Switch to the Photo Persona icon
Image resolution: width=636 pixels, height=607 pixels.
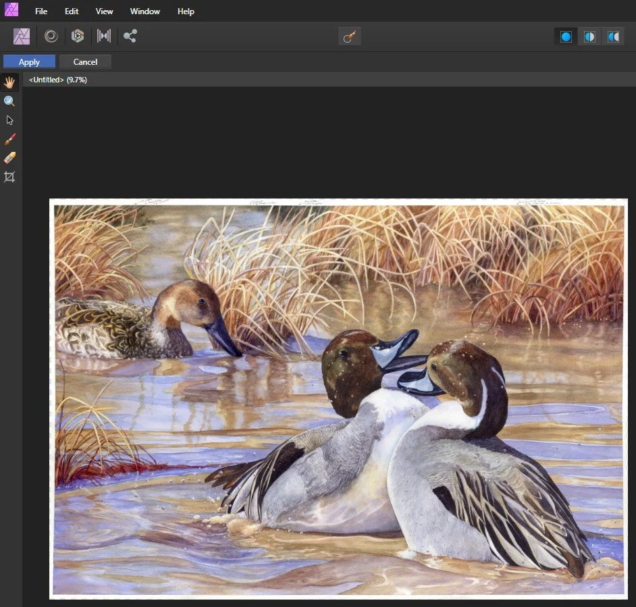(x=22, y=36)
